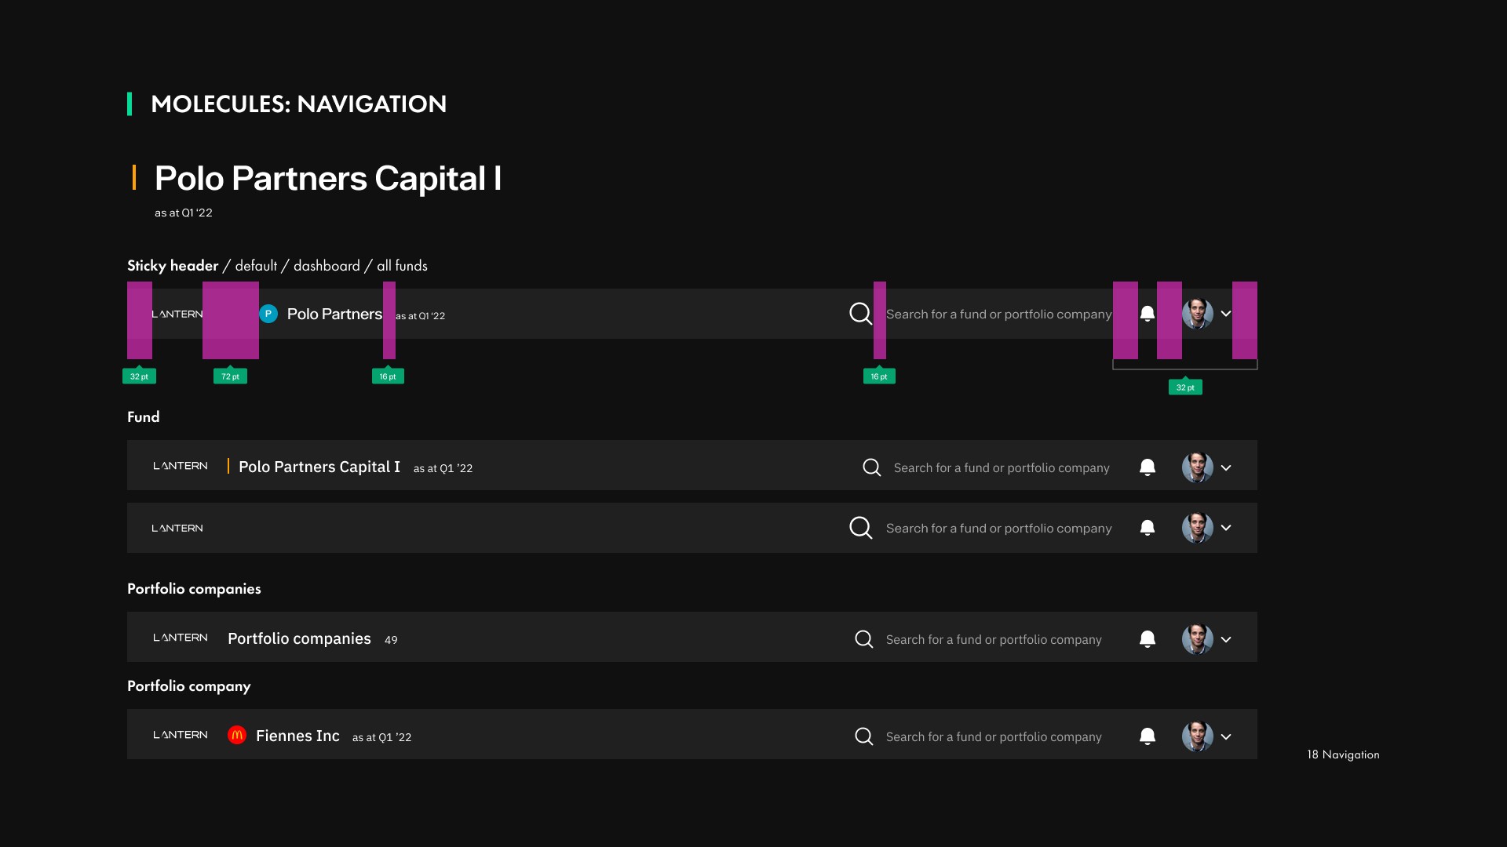The width and height of the screenshot is (1507, 847).
Task: Click the Polo Partners Capital I fund title
Action: point(319,467)
